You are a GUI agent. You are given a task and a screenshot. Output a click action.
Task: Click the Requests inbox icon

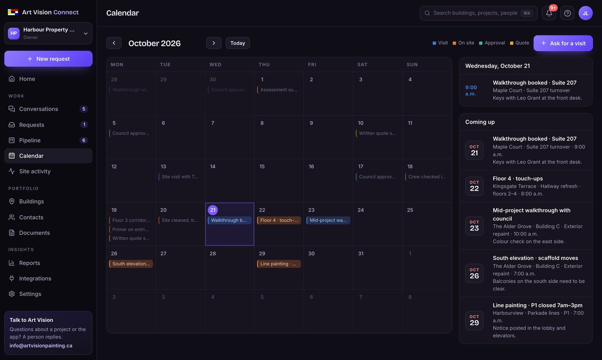[12, 125]
